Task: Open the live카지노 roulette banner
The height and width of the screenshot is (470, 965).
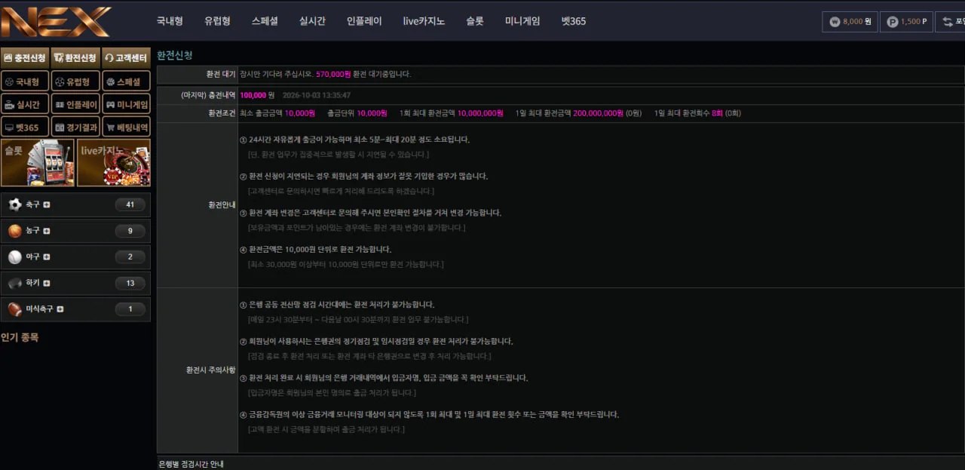Action: click(x=114, y=162)
